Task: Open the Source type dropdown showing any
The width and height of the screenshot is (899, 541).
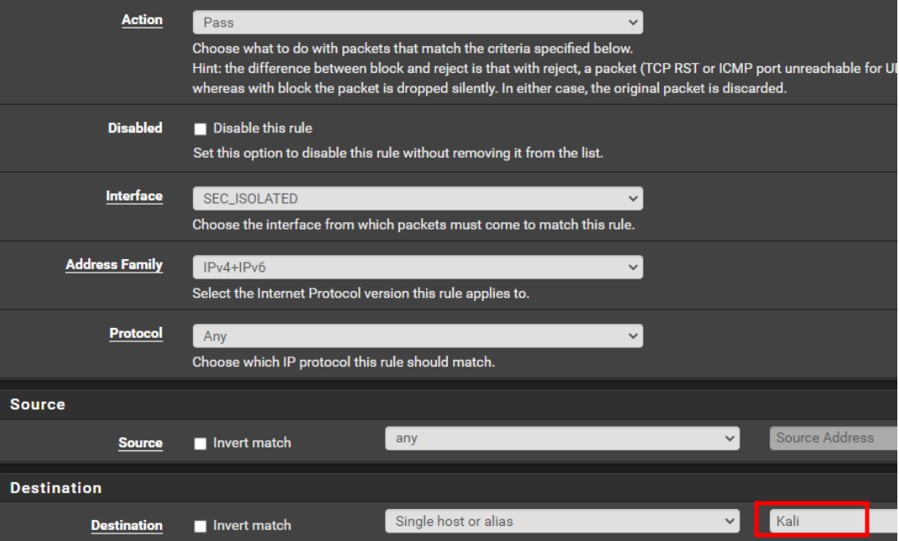Action: pyautogui.click(x=562, y=439)
